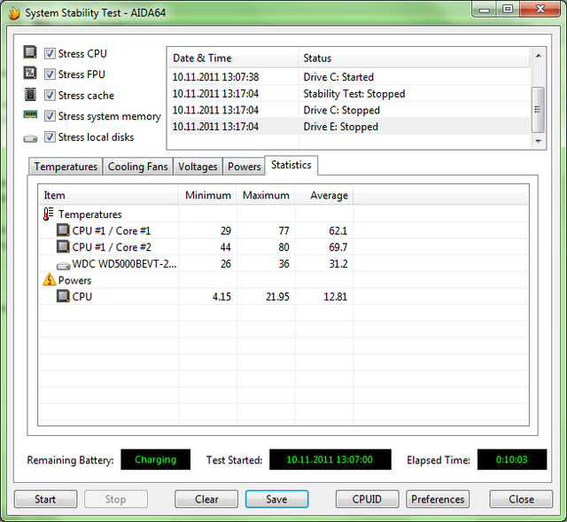This screenshot has height=522, width=567.
Task: Click the AIDA64 flame icon in title bar
Action: (x=12, y=12)
